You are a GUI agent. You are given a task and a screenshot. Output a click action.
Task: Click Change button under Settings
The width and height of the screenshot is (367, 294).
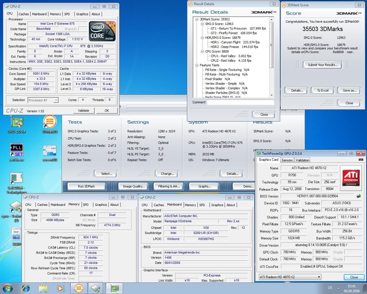(167, 174)
